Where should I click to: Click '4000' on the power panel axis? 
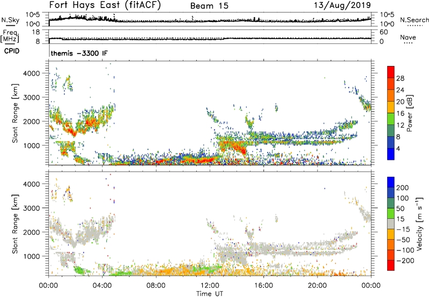click(x=31, y=73)
